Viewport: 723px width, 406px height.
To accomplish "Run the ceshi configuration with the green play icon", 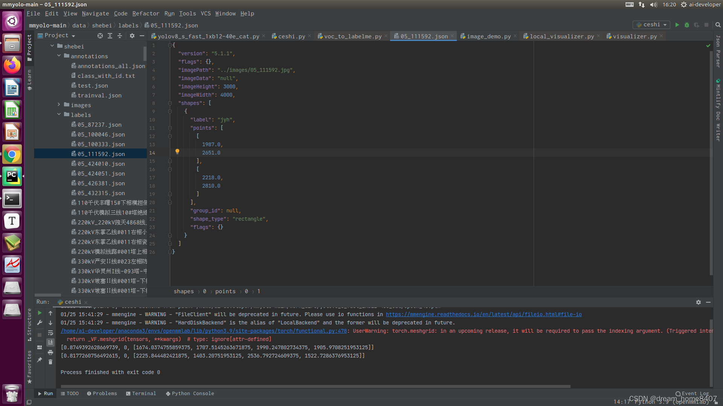I will pyautogui.click(x=677, y=25).
